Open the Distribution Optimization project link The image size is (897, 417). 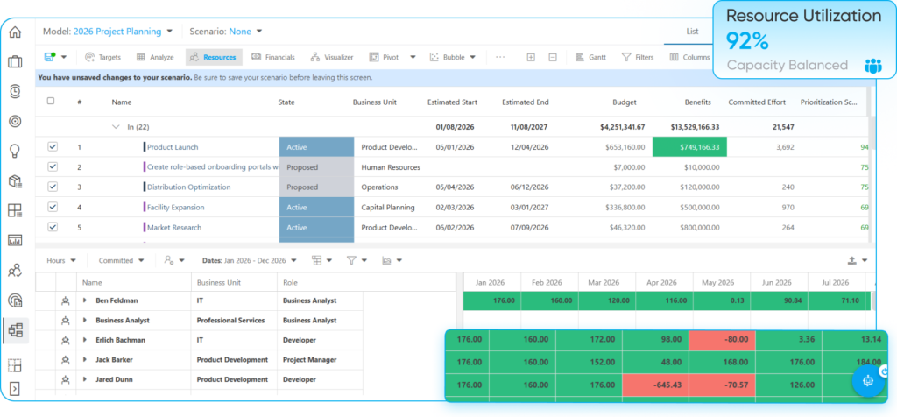pos(189,187)
